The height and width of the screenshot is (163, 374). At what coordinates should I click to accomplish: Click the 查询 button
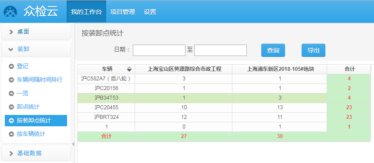coord(273,50)
